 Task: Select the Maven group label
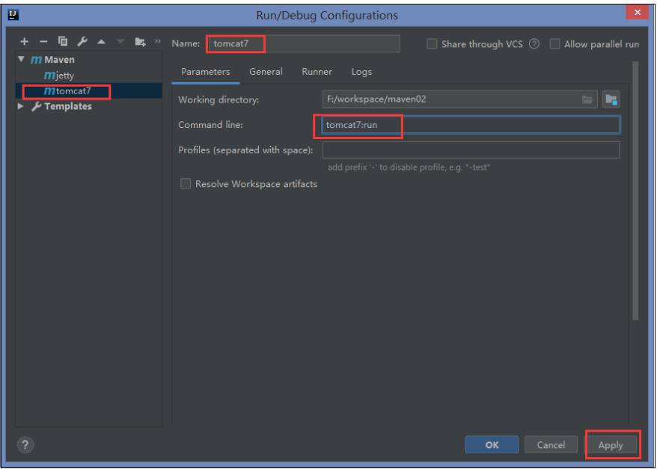point(60,60)
